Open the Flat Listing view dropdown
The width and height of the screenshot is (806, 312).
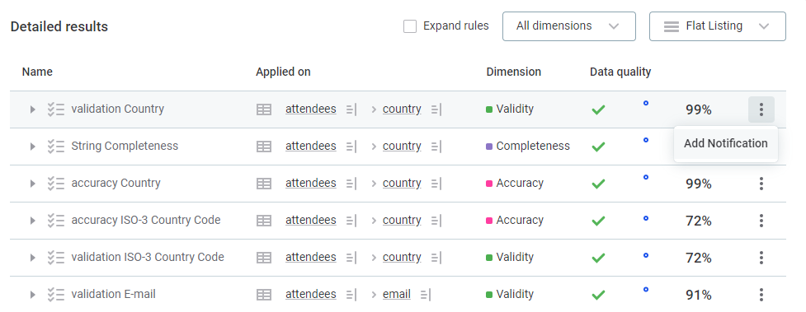[718, 26]
